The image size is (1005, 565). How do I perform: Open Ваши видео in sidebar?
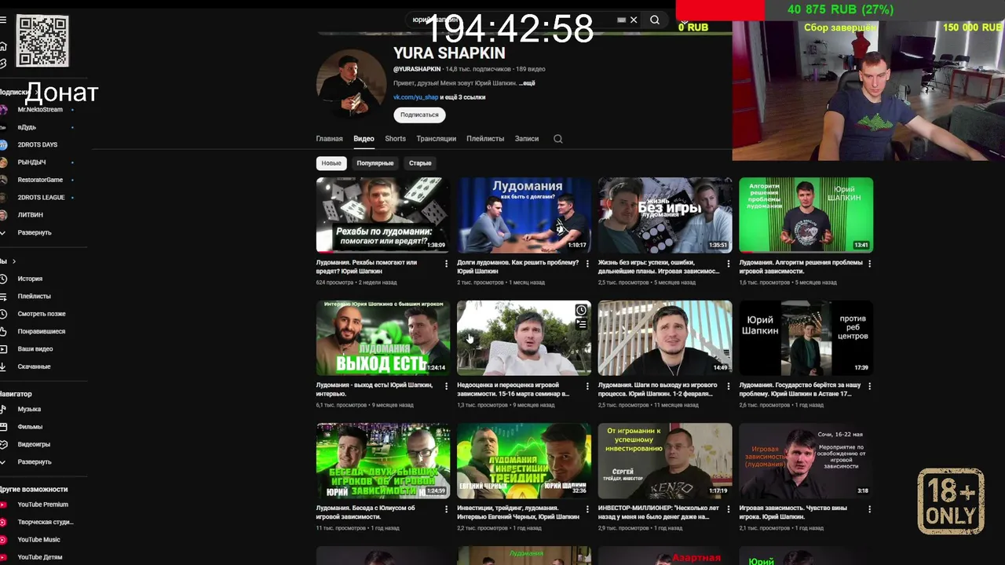pyautogui.click(x=35, y=348)
